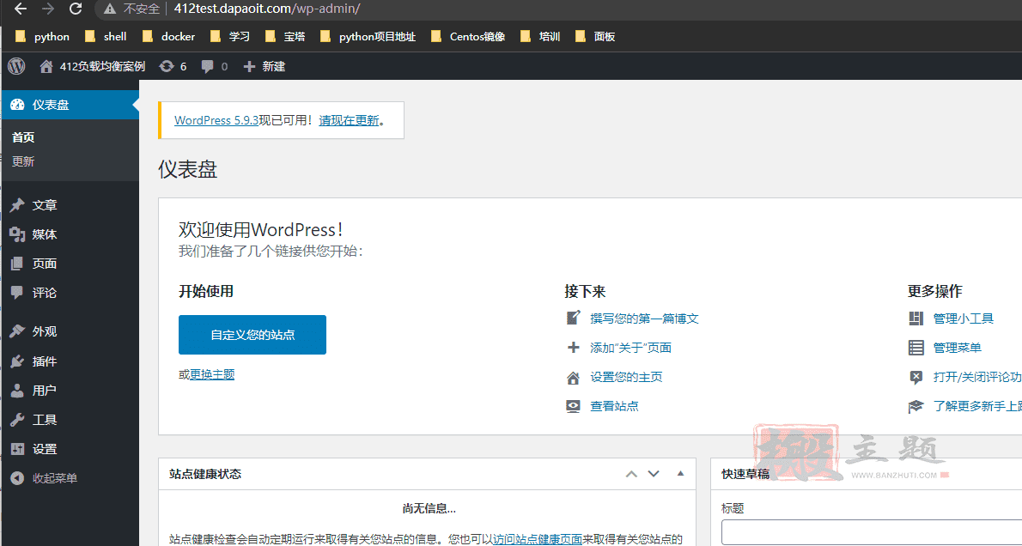Image resolution: width=1022 pixels, height=546 pixels.
Task: Move 站点健康状态 panel down with arrow
Action: click(x=653, y=474)
